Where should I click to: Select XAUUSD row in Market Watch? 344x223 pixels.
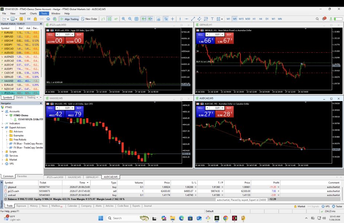(x=20, y=81)
